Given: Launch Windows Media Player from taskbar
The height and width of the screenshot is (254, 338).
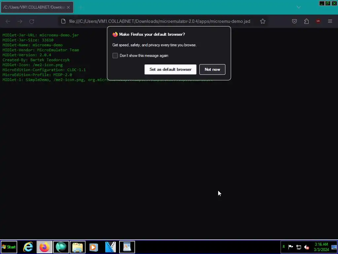Looking at the screenshot, I should 94,247.
